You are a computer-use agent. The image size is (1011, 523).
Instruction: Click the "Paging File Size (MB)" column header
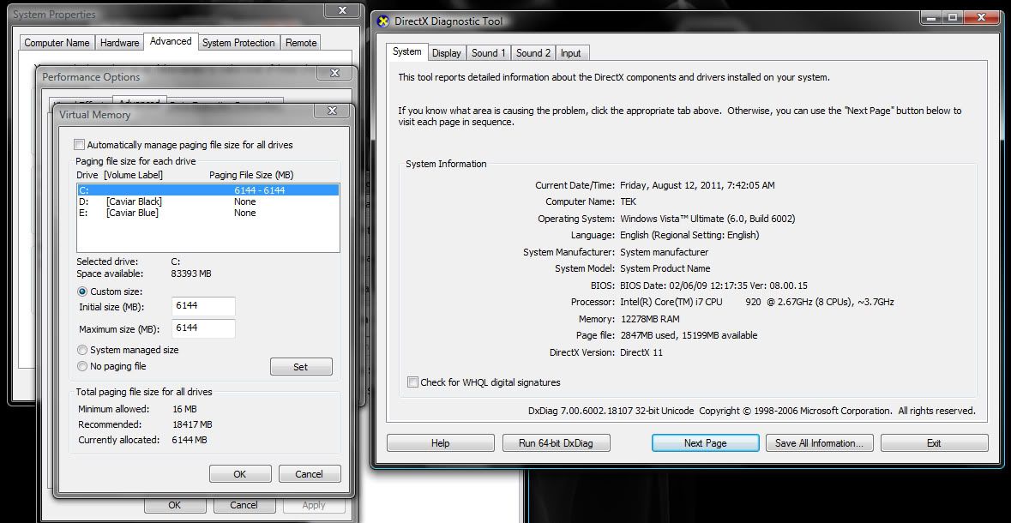click(x=251, y=175)
